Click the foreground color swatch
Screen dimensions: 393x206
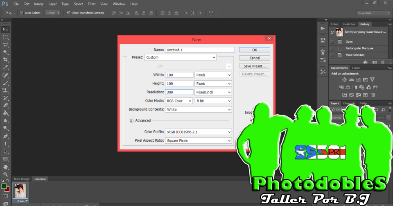(x=4, y=186)
